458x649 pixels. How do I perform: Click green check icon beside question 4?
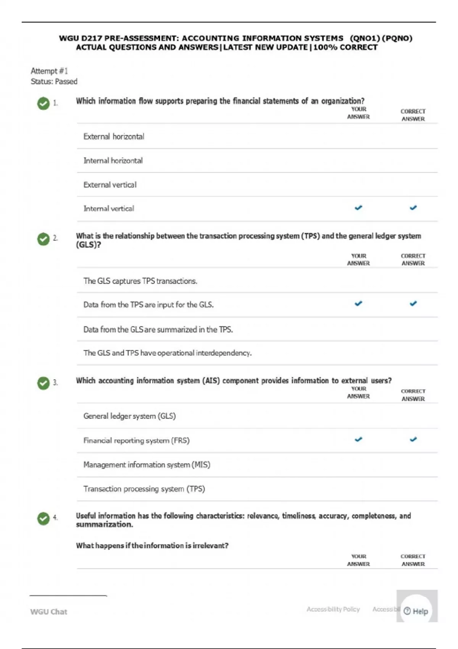click(44, 518)
